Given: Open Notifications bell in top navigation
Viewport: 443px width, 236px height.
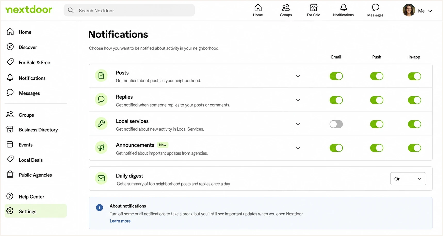Looking at the screenshot, I should point(343,8).
